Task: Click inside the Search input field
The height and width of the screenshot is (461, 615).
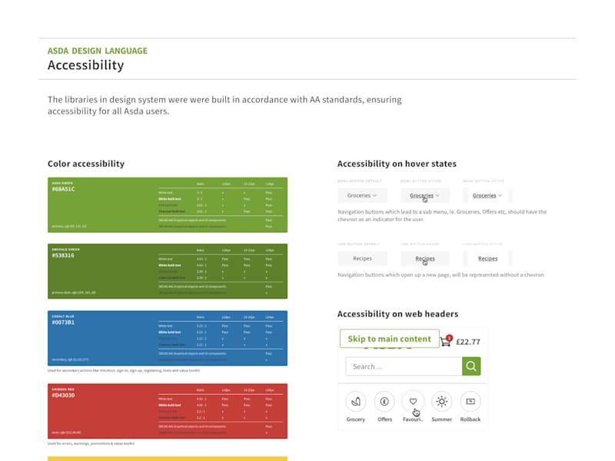Action: tap(404, 366)
